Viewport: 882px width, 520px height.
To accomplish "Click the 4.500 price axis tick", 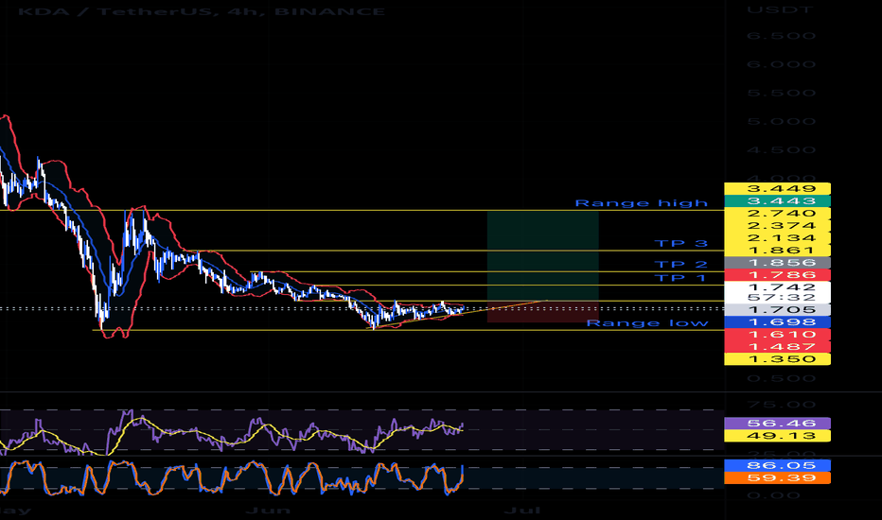I will tap(782, 150).
